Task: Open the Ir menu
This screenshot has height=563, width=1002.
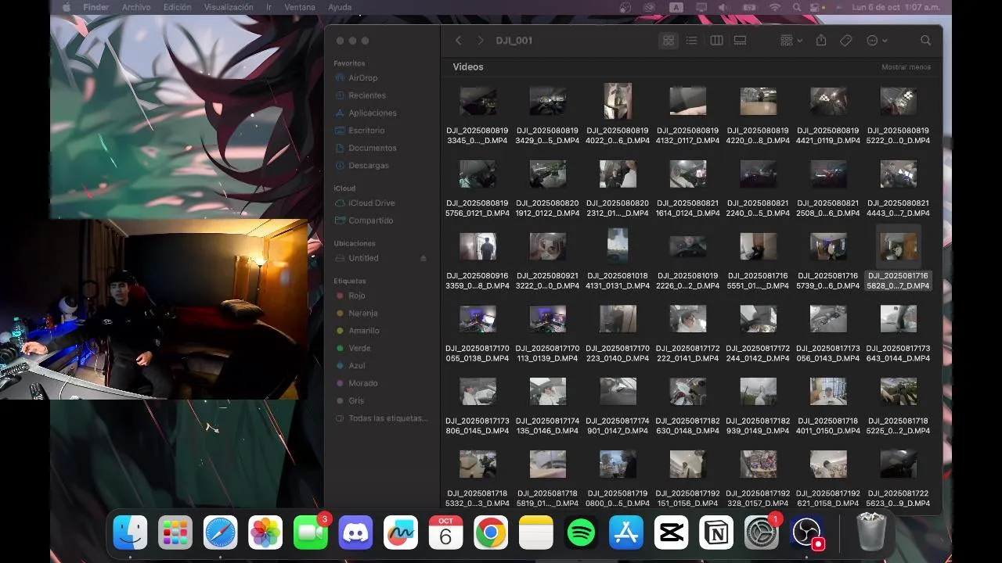Action: 269,7
